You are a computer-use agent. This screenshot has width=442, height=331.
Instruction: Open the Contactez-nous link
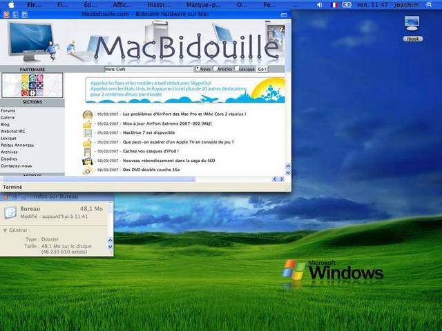pos(16,166)
